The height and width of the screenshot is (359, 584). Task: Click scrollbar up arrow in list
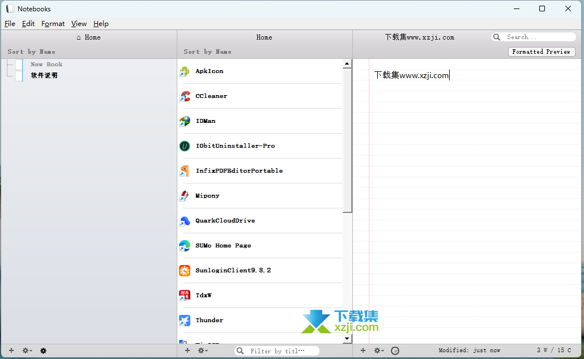click(x=347, y=63)
